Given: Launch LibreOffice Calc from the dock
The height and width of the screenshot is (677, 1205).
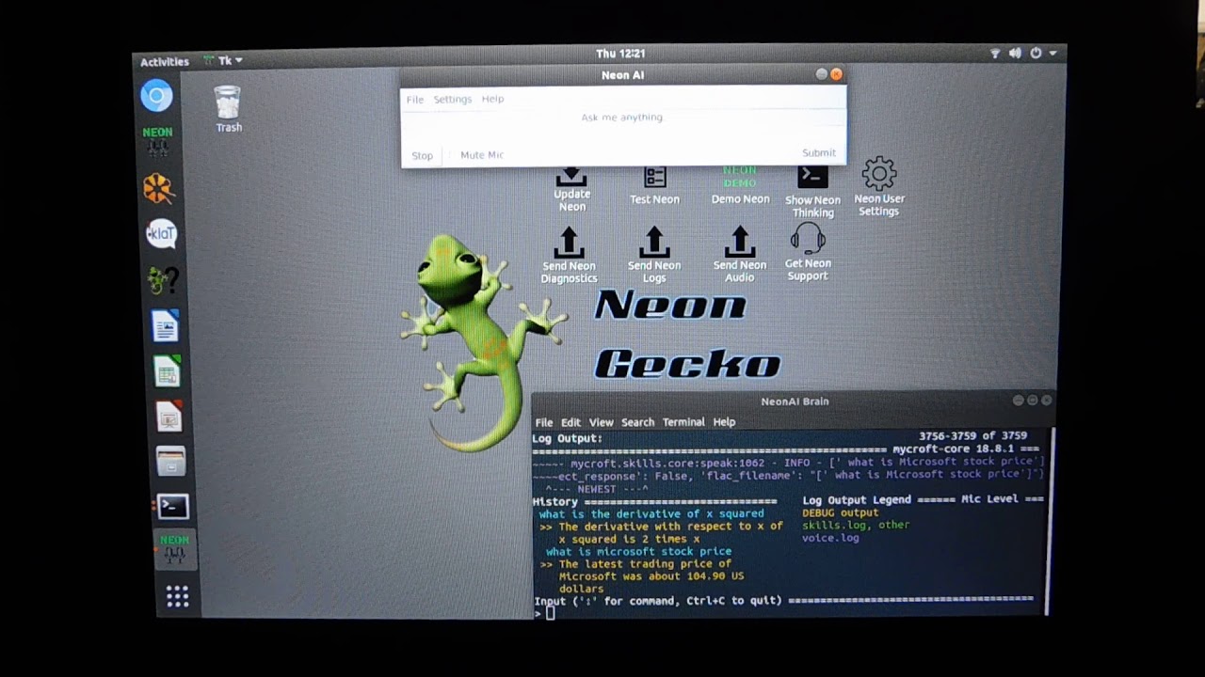Looking at the screenshot, I should pos(167,371).
